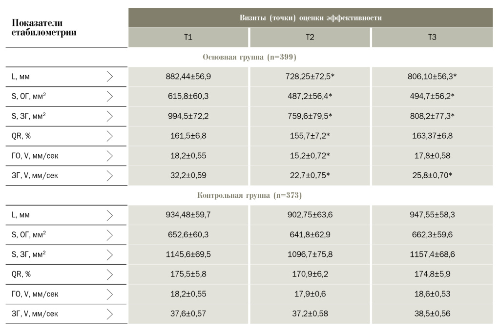Click the cell showing 163,37±6,8
This screenshot has width=500, height=334.
click(x=432, y=136)
